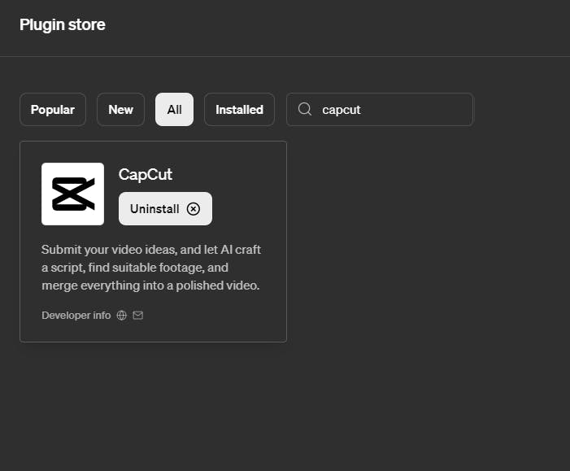Click the Developer info label

76,316
